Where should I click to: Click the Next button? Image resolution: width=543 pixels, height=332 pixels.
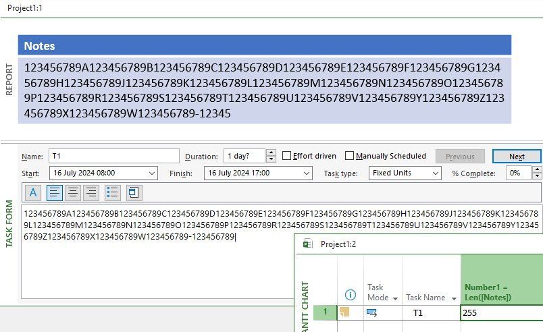(517, 157)
